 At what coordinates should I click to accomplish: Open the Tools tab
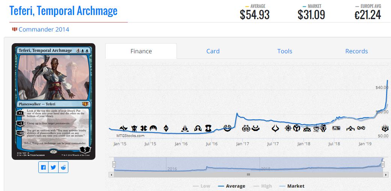285,51
